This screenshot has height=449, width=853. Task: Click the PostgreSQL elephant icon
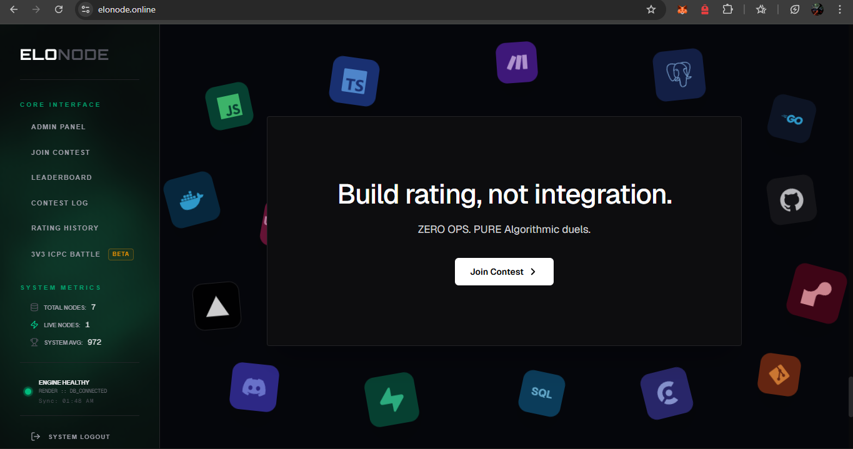[x=679, y=75]
